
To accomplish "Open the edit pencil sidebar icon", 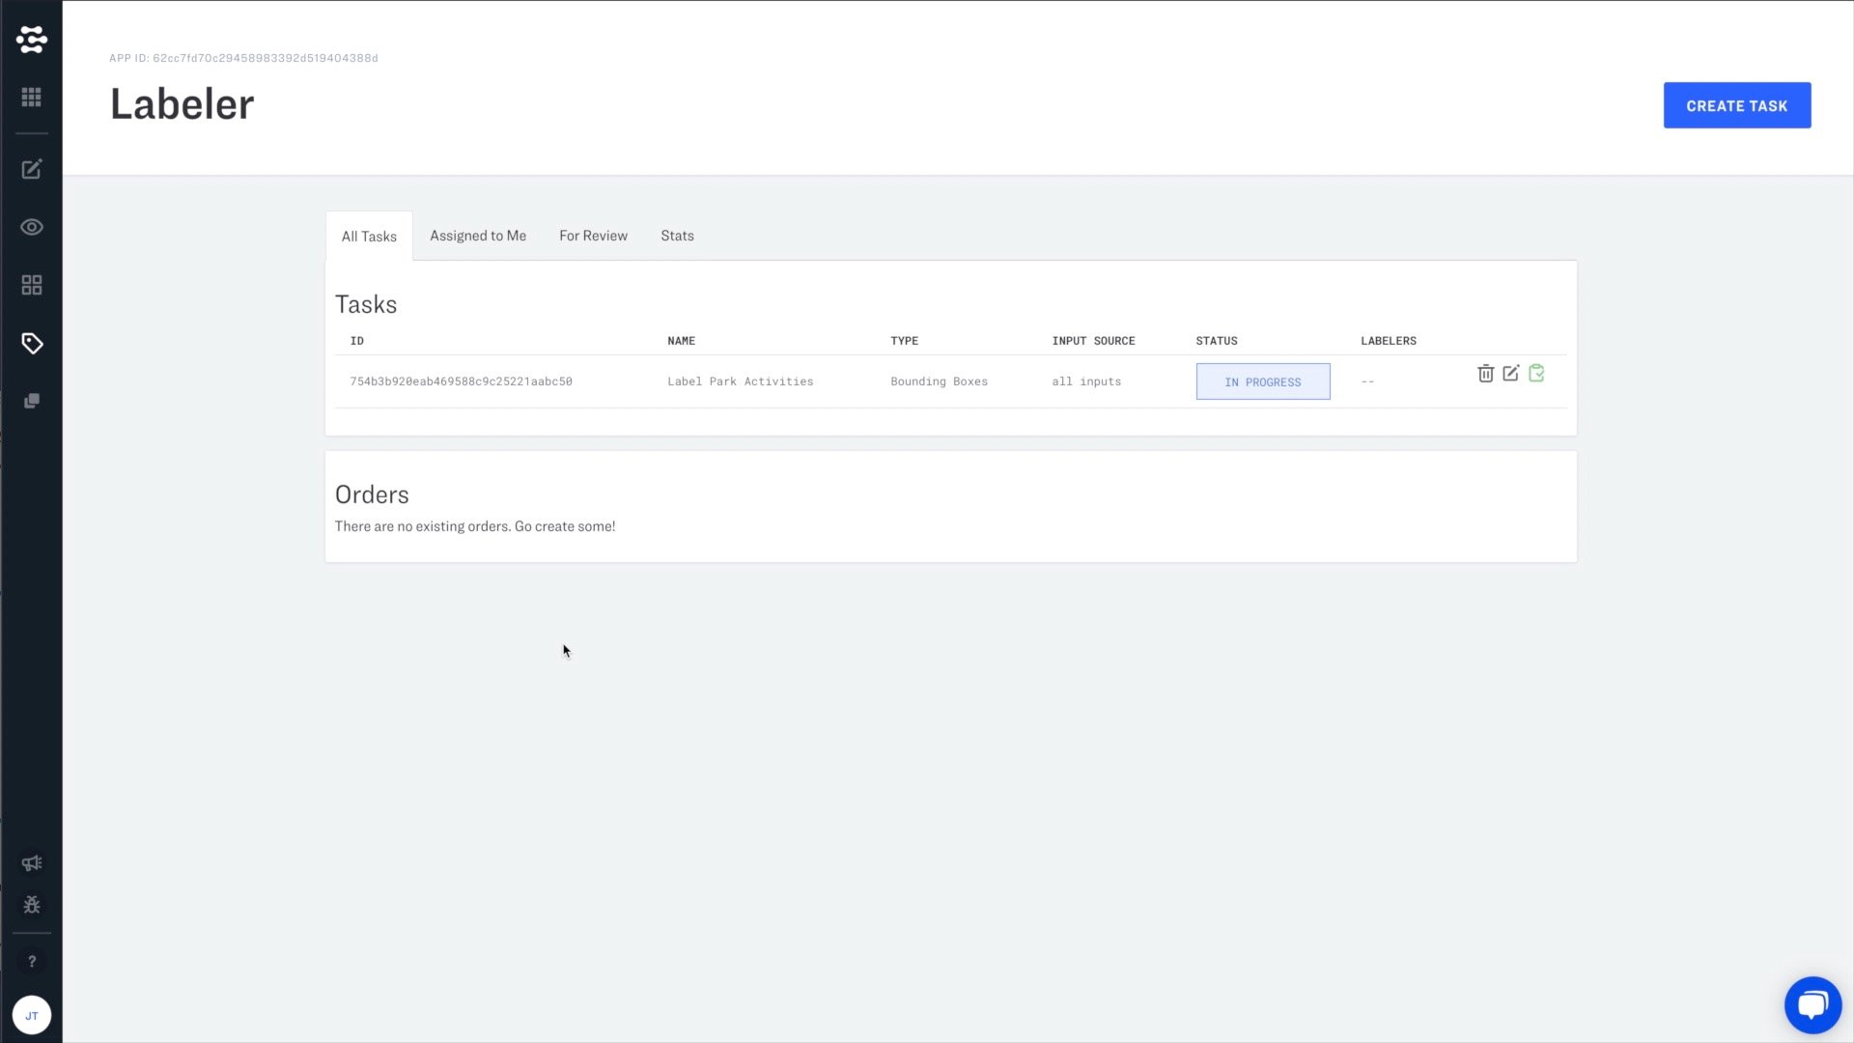I will click(x=32, y=170).
